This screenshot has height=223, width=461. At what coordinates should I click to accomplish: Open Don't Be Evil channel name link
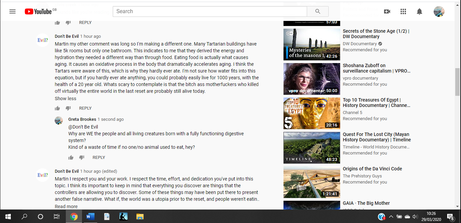(x=67, y=36)
